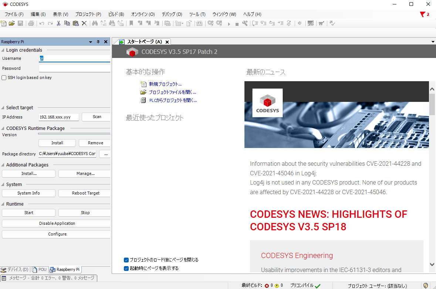
Task: Click the shopping cart store icon
Action: tap(321, 23)
